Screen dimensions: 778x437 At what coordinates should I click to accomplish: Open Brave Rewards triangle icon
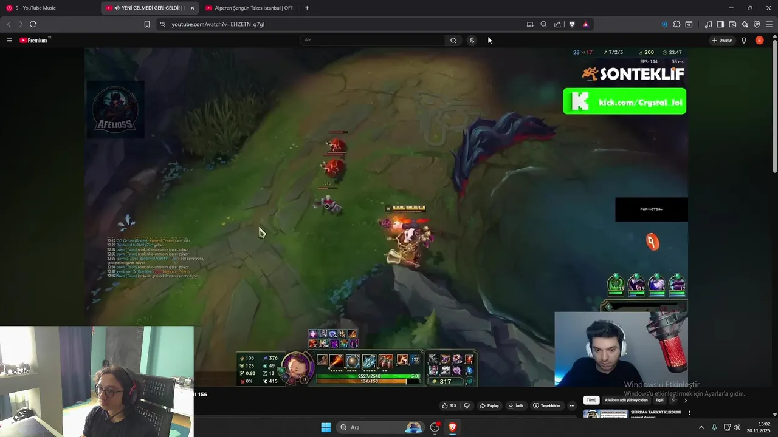click(x=585, y=24)
